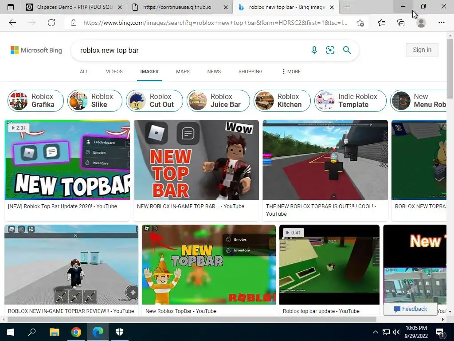Switch to the continueuse.github.io tab
Image resolution: width=454 pixels, height=341 pixels.
(180, 7)
